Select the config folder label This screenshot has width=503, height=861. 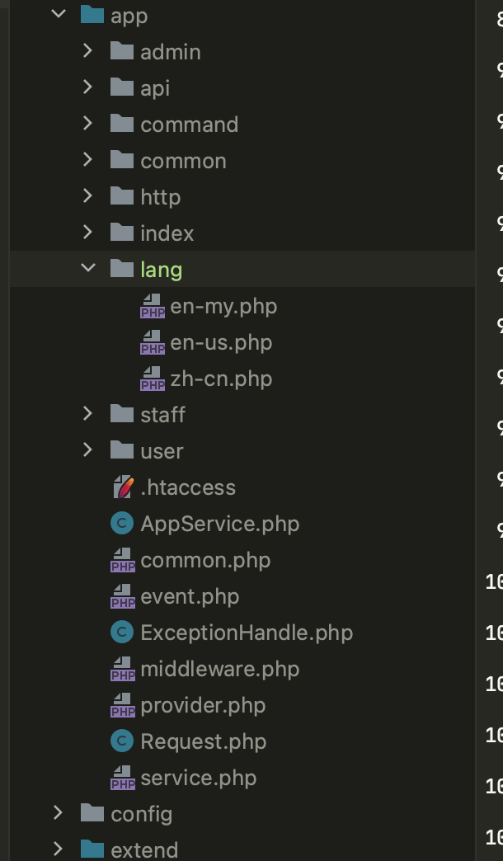tap(141, 814)
